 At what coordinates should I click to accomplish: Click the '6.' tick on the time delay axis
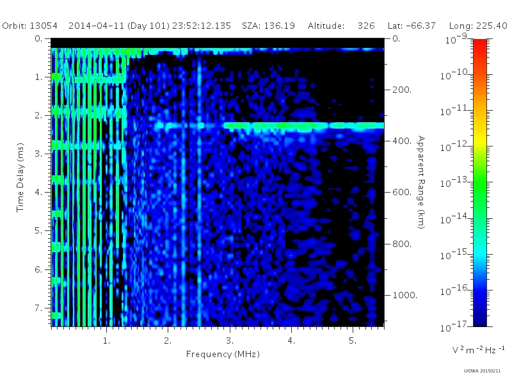click(38, 269)
